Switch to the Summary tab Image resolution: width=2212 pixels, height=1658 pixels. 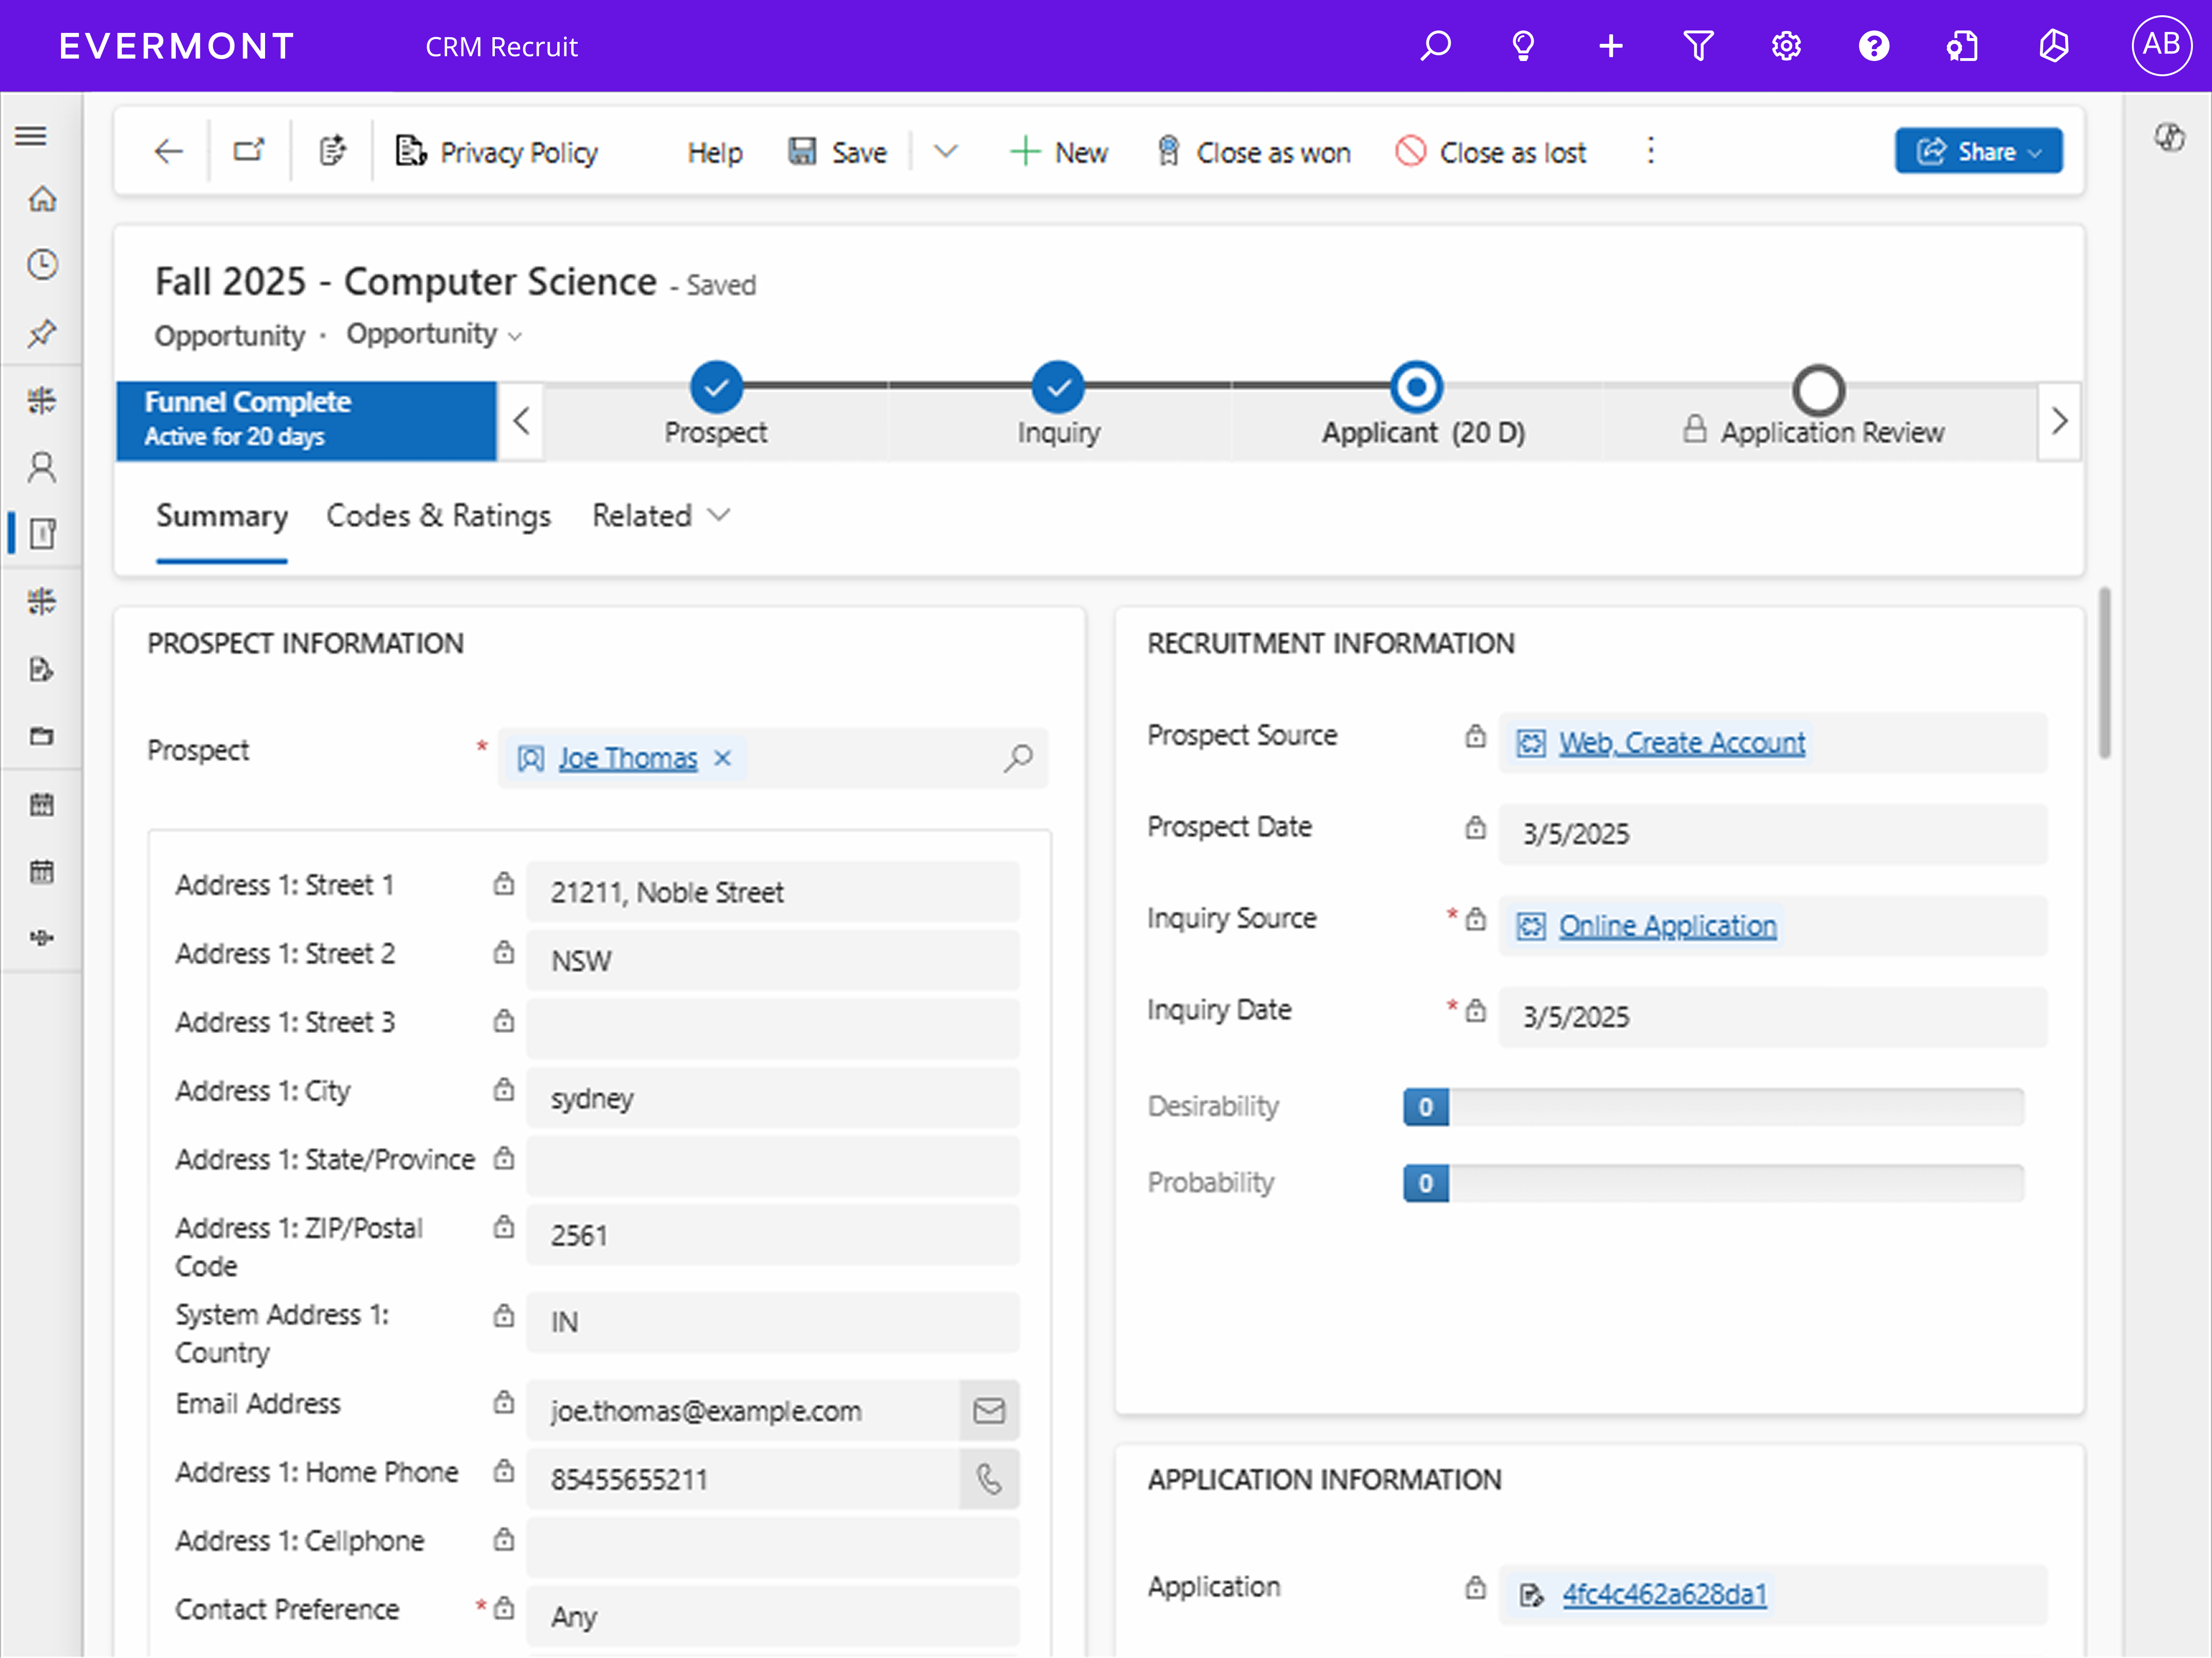click(x=222, y=516)
